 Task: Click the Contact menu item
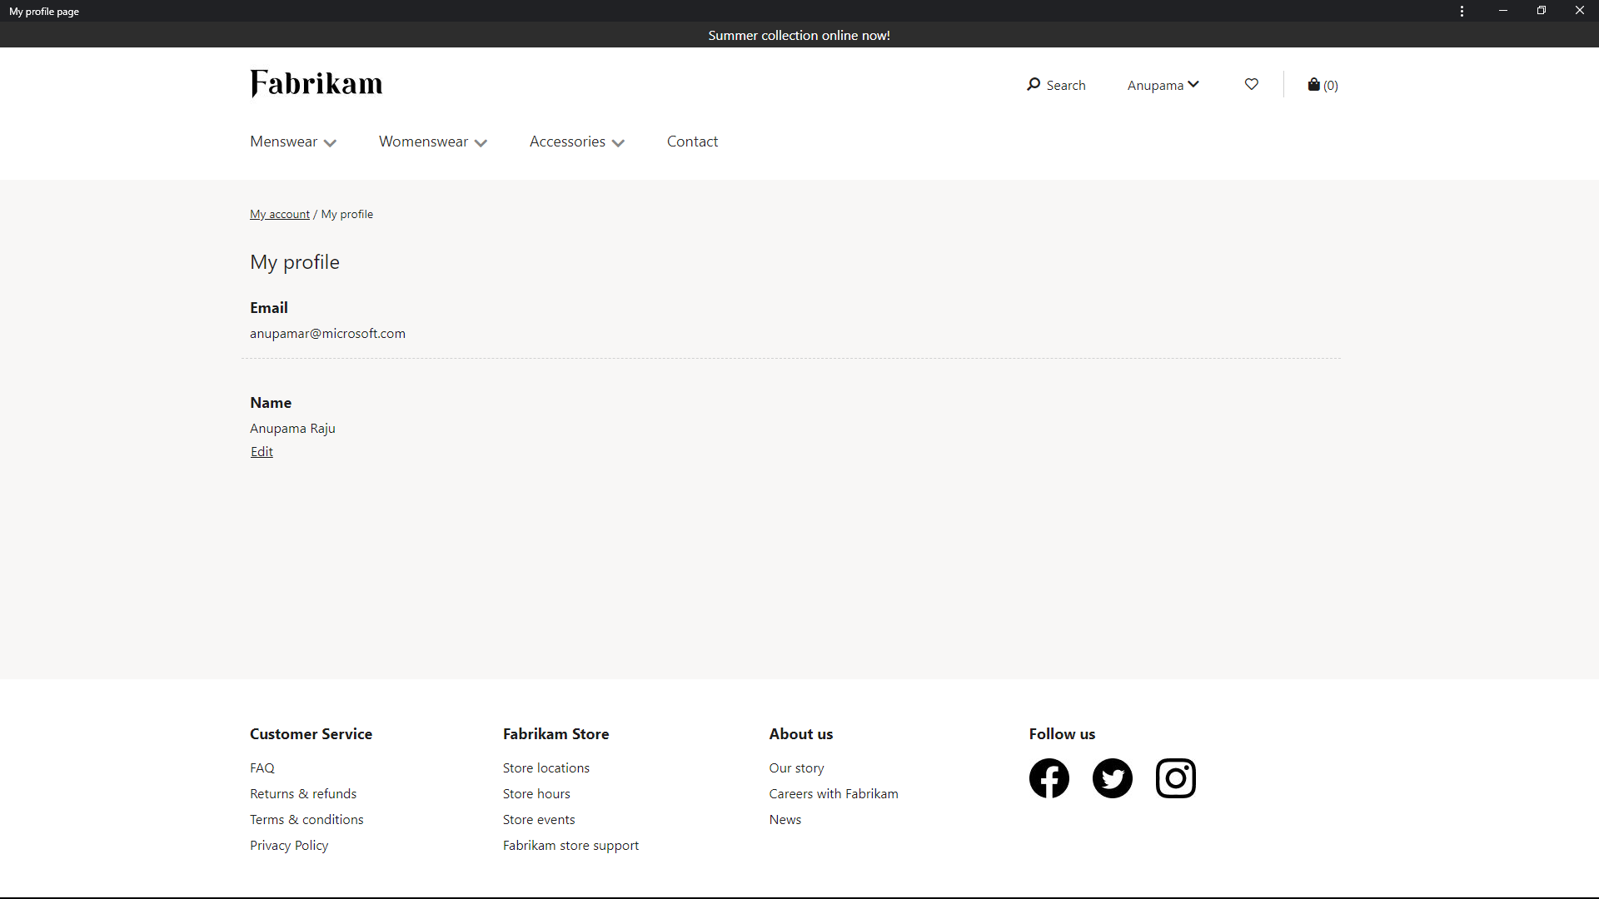point(692,141)
